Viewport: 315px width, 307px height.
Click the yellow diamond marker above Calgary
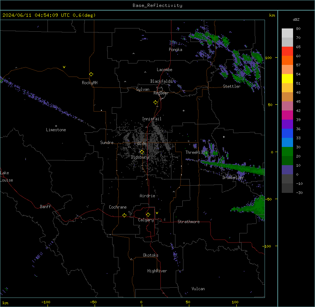pos(148,215)
